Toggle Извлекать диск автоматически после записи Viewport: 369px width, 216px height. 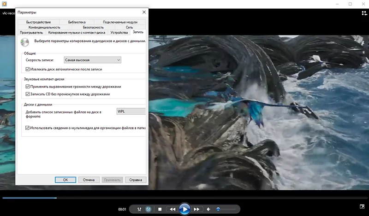pos(28,70)
